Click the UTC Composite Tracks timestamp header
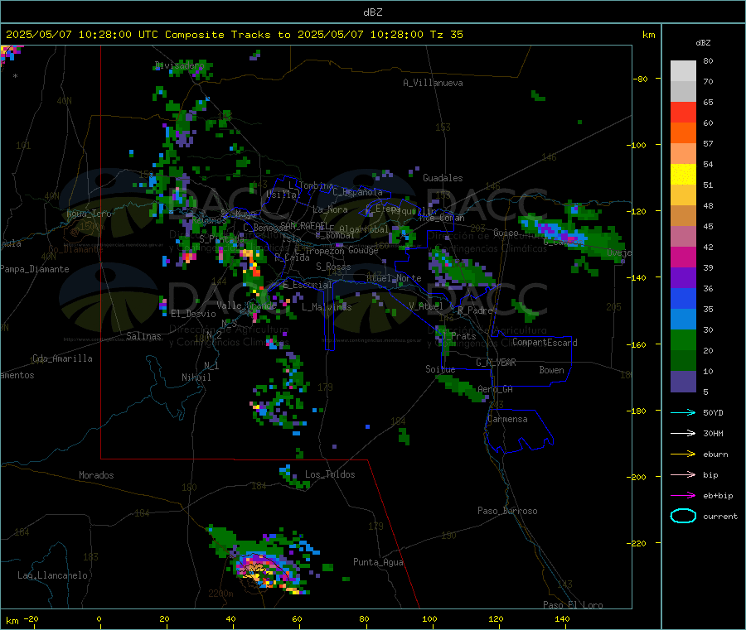Image resolution: width=746 pixels, height=630 pixels. click(234, 35)
